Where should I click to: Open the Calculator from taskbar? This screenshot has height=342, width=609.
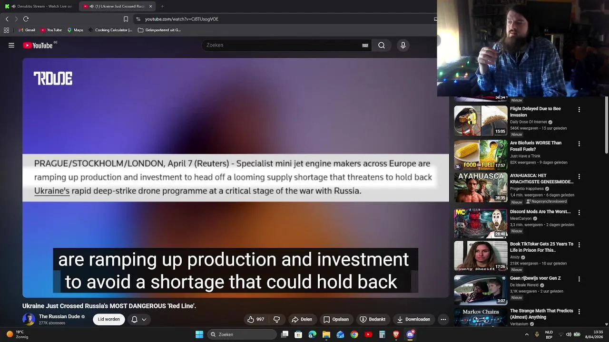point(382,334)
